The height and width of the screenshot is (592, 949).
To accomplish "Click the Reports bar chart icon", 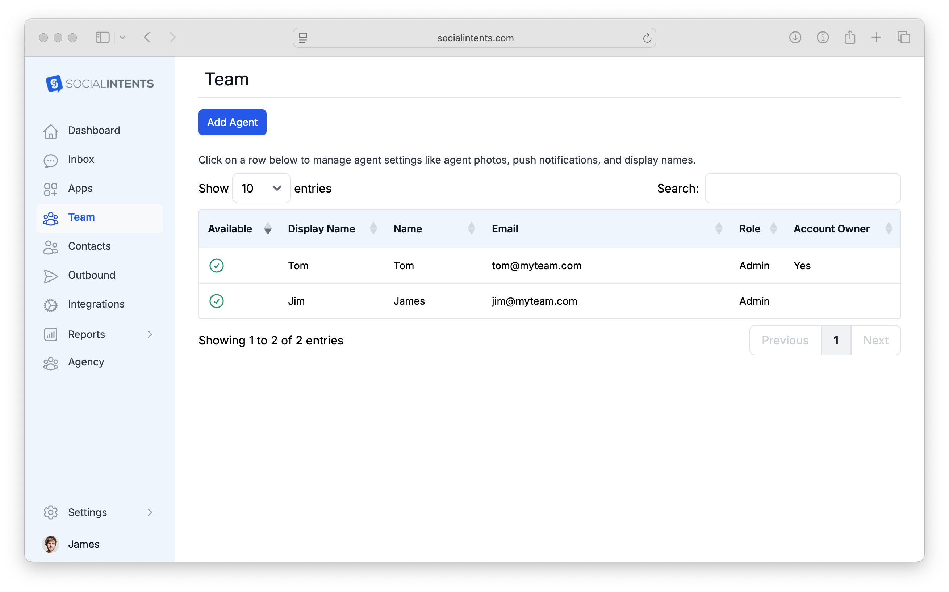I will [x=51, y=334].
